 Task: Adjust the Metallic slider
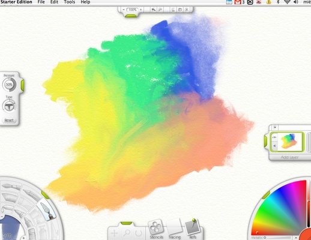click(x=276, y=238)
